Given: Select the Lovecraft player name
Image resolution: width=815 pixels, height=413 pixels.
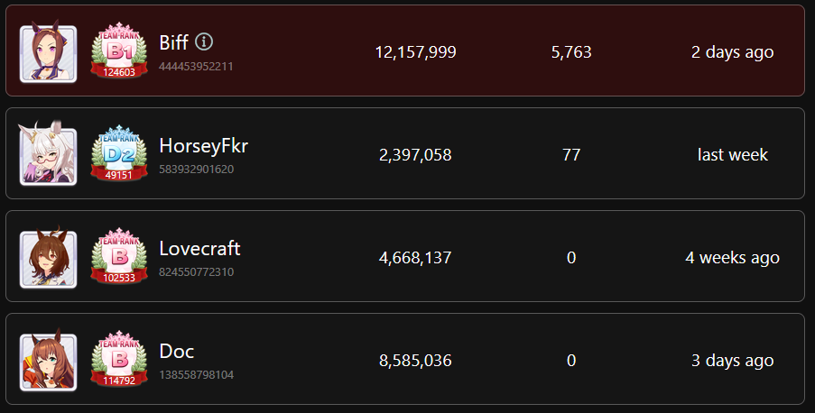Looking at the screenshot, I should coord(199,248).
